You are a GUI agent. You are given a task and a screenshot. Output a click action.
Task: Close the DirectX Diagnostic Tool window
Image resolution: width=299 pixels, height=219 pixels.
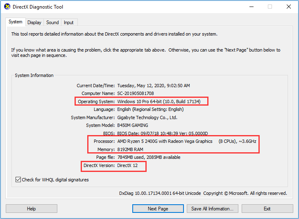pos(289,7)
